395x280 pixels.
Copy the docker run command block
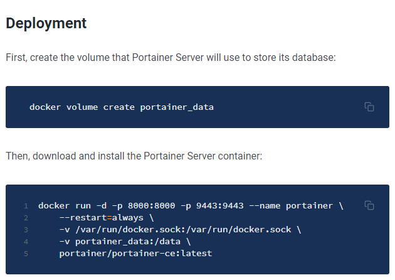(369, 205)
